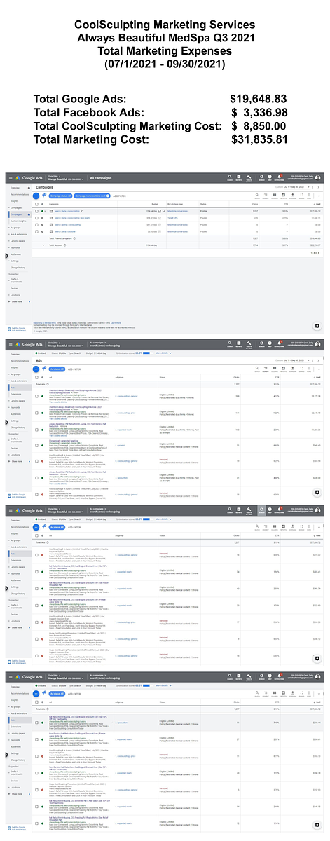
Task: Click the 'ADD FILTER' field on All campaigns page
Action: [119, 196]
